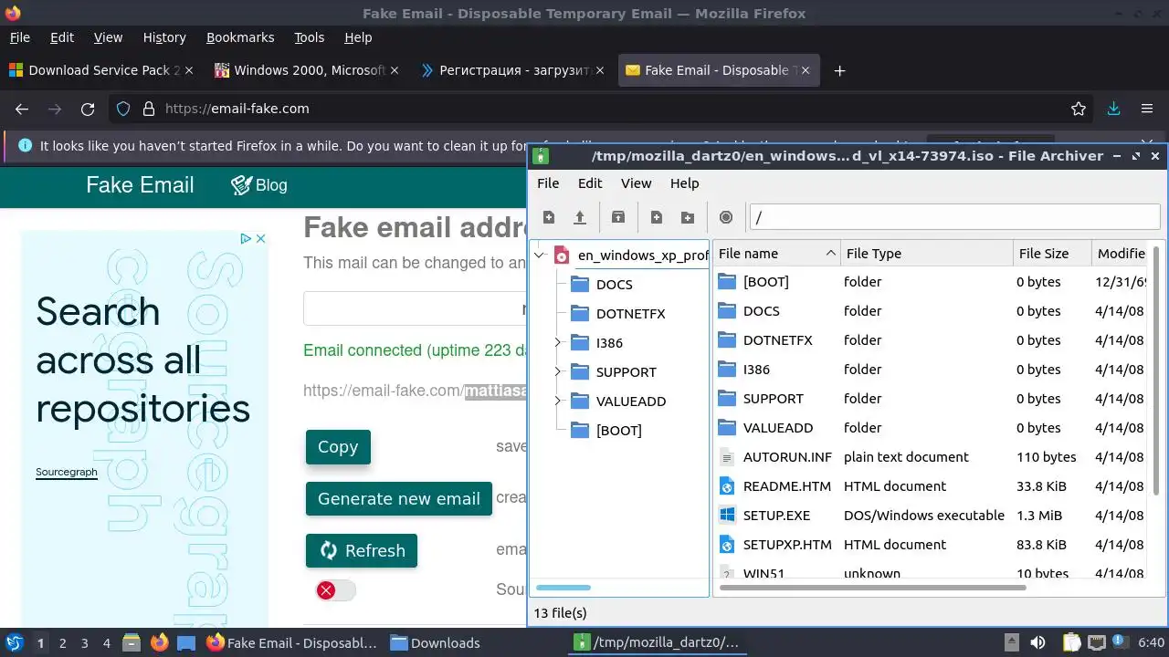The height and width of the screenshot is (657, 1169).
Task: Expand the I386 folder in tree
Action: coord(557,343)
